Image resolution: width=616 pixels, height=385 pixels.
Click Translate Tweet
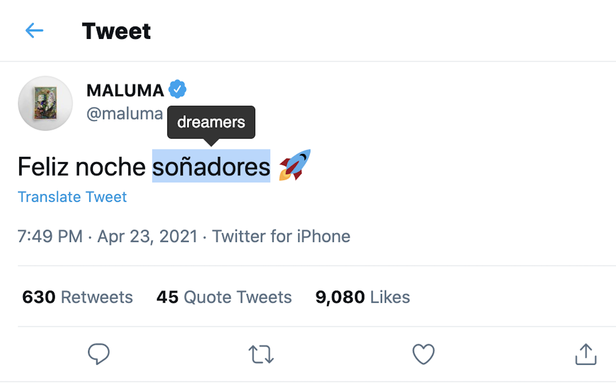point(72,197)
